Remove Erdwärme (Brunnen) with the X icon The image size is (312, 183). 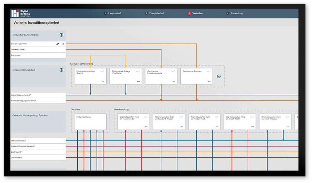[63, 44]
